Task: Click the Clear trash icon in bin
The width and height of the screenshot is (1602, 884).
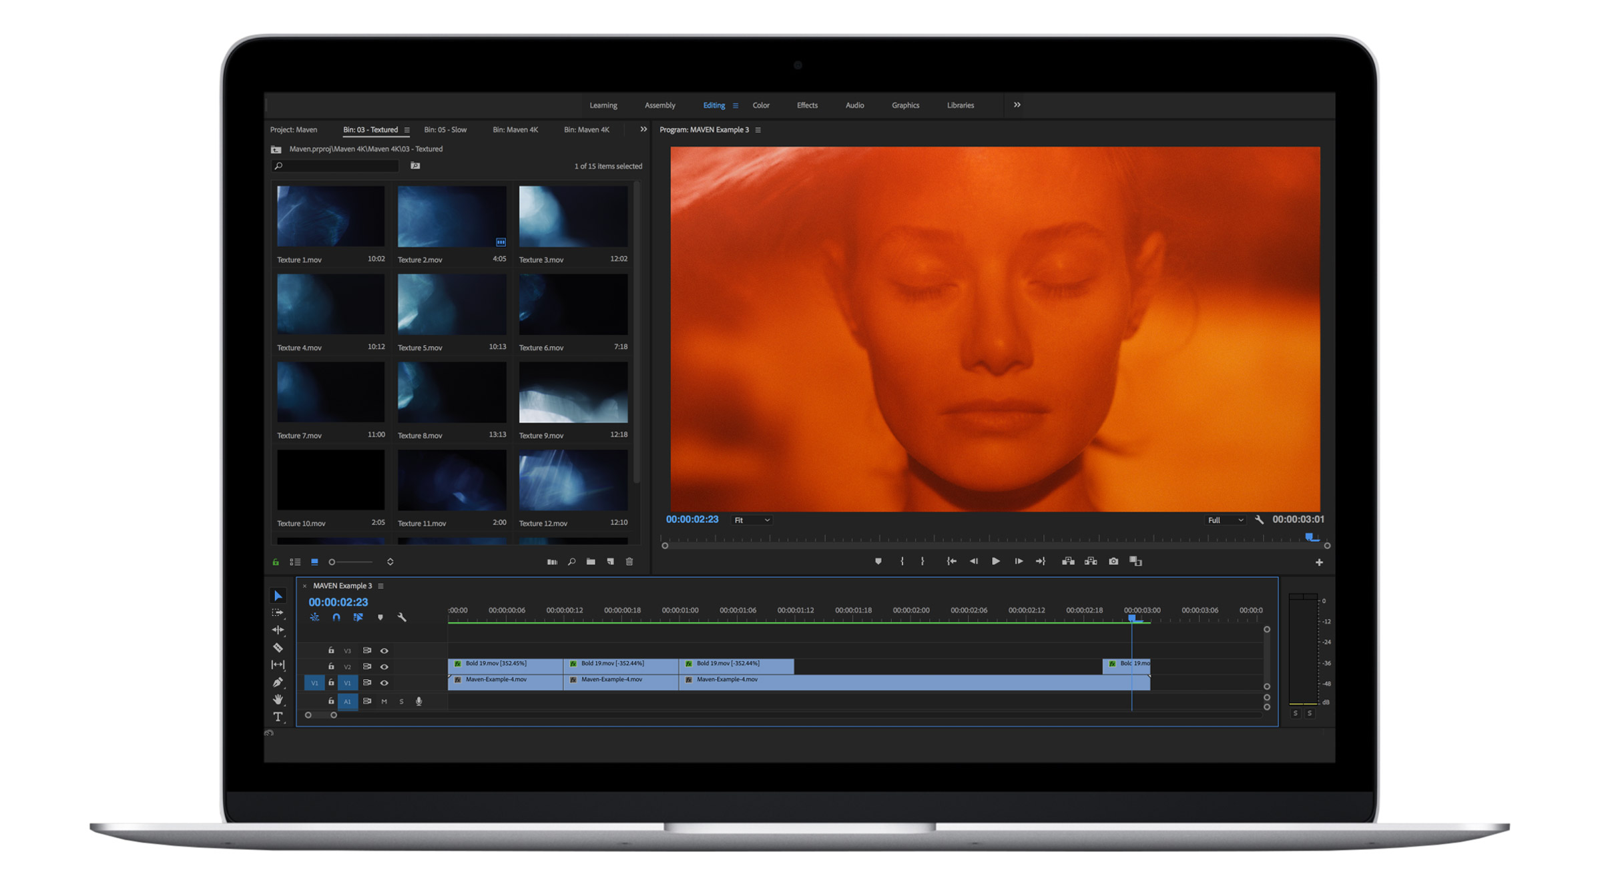Action: coord(629,562)
